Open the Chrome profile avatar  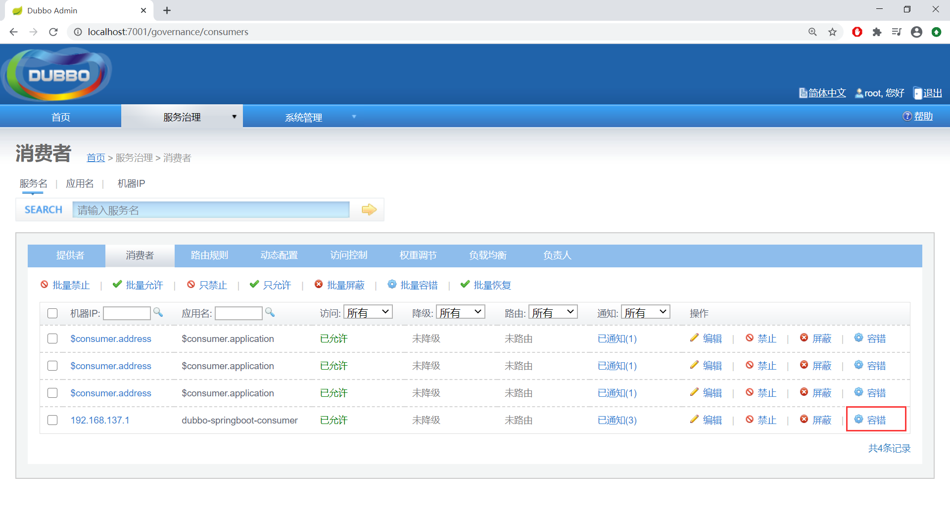click(916, 32)
